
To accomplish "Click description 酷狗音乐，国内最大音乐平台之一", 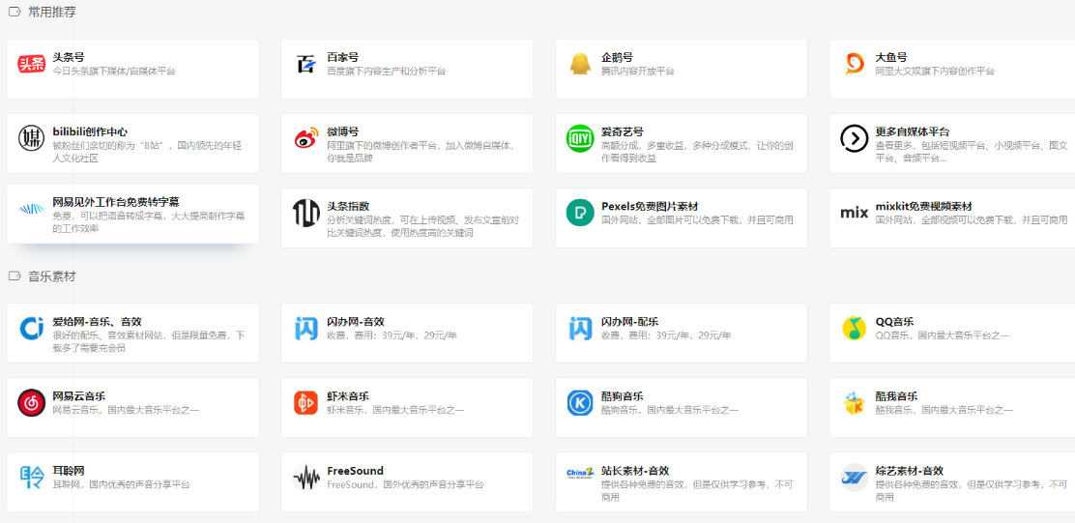I will click(x=670, y=410).
